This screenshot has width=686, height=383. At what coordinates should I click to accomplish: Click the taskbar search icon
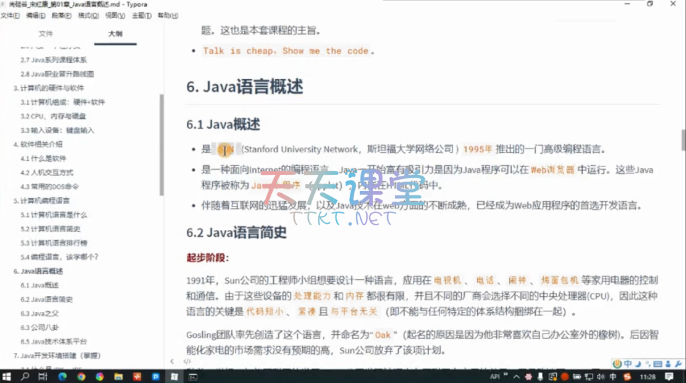coord(25,377)
